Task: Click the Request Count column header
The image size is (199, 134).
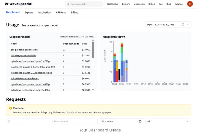Action: [71, 44]
